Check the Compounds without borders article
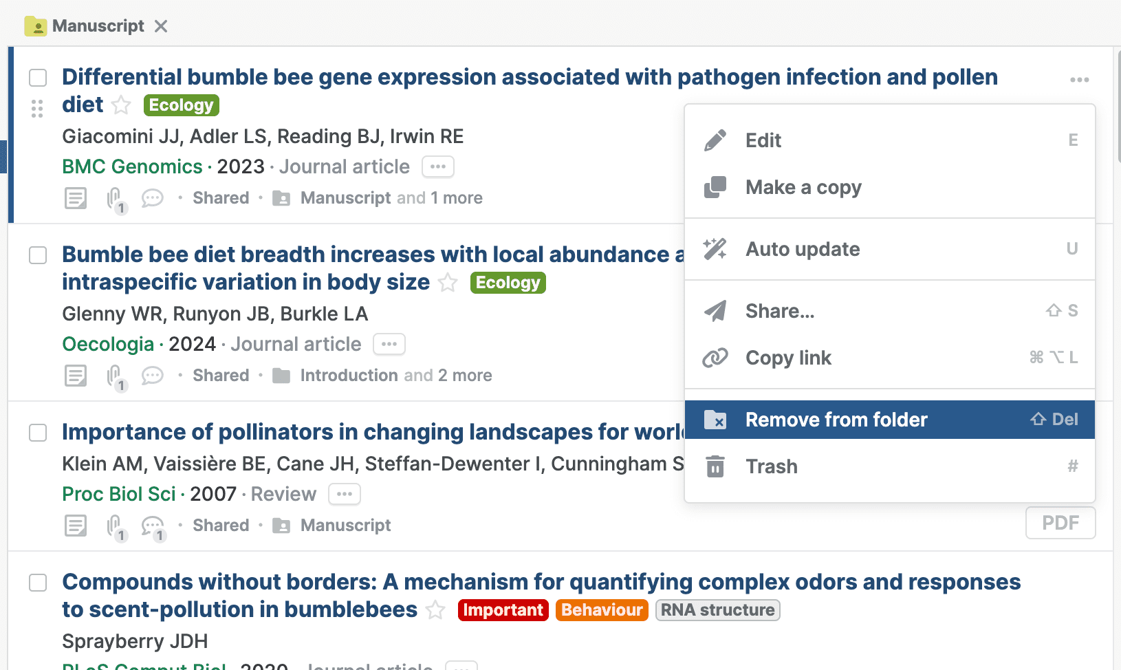The image size is (1121, 670). click(x=38, y=583)
